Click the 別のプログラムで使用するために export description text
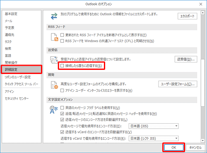This screenshot has height=153, width=207. (x=109, y=14)
